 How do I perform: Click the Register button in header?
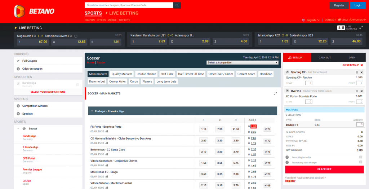[x=339, y=5]
